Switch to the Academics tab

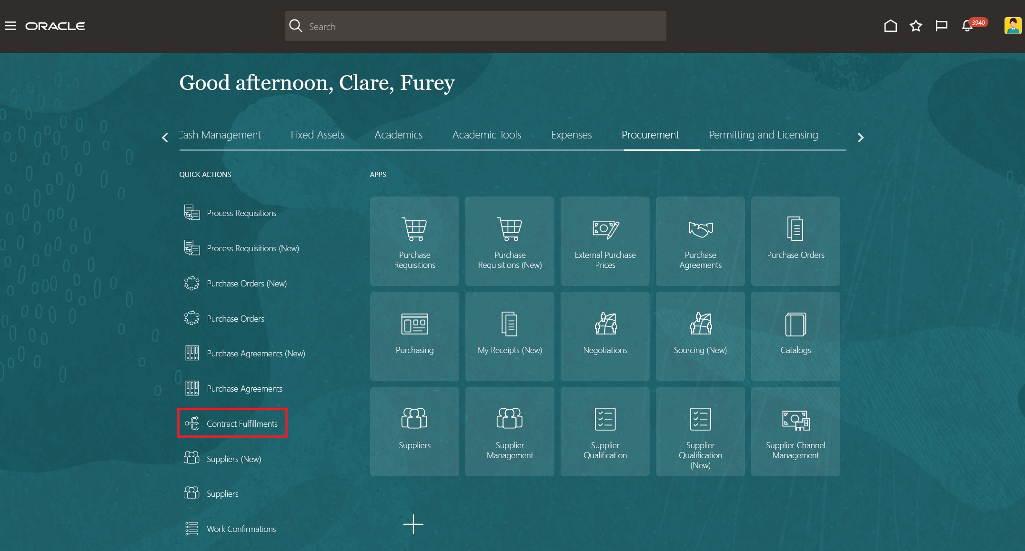(x=398, y=135)
